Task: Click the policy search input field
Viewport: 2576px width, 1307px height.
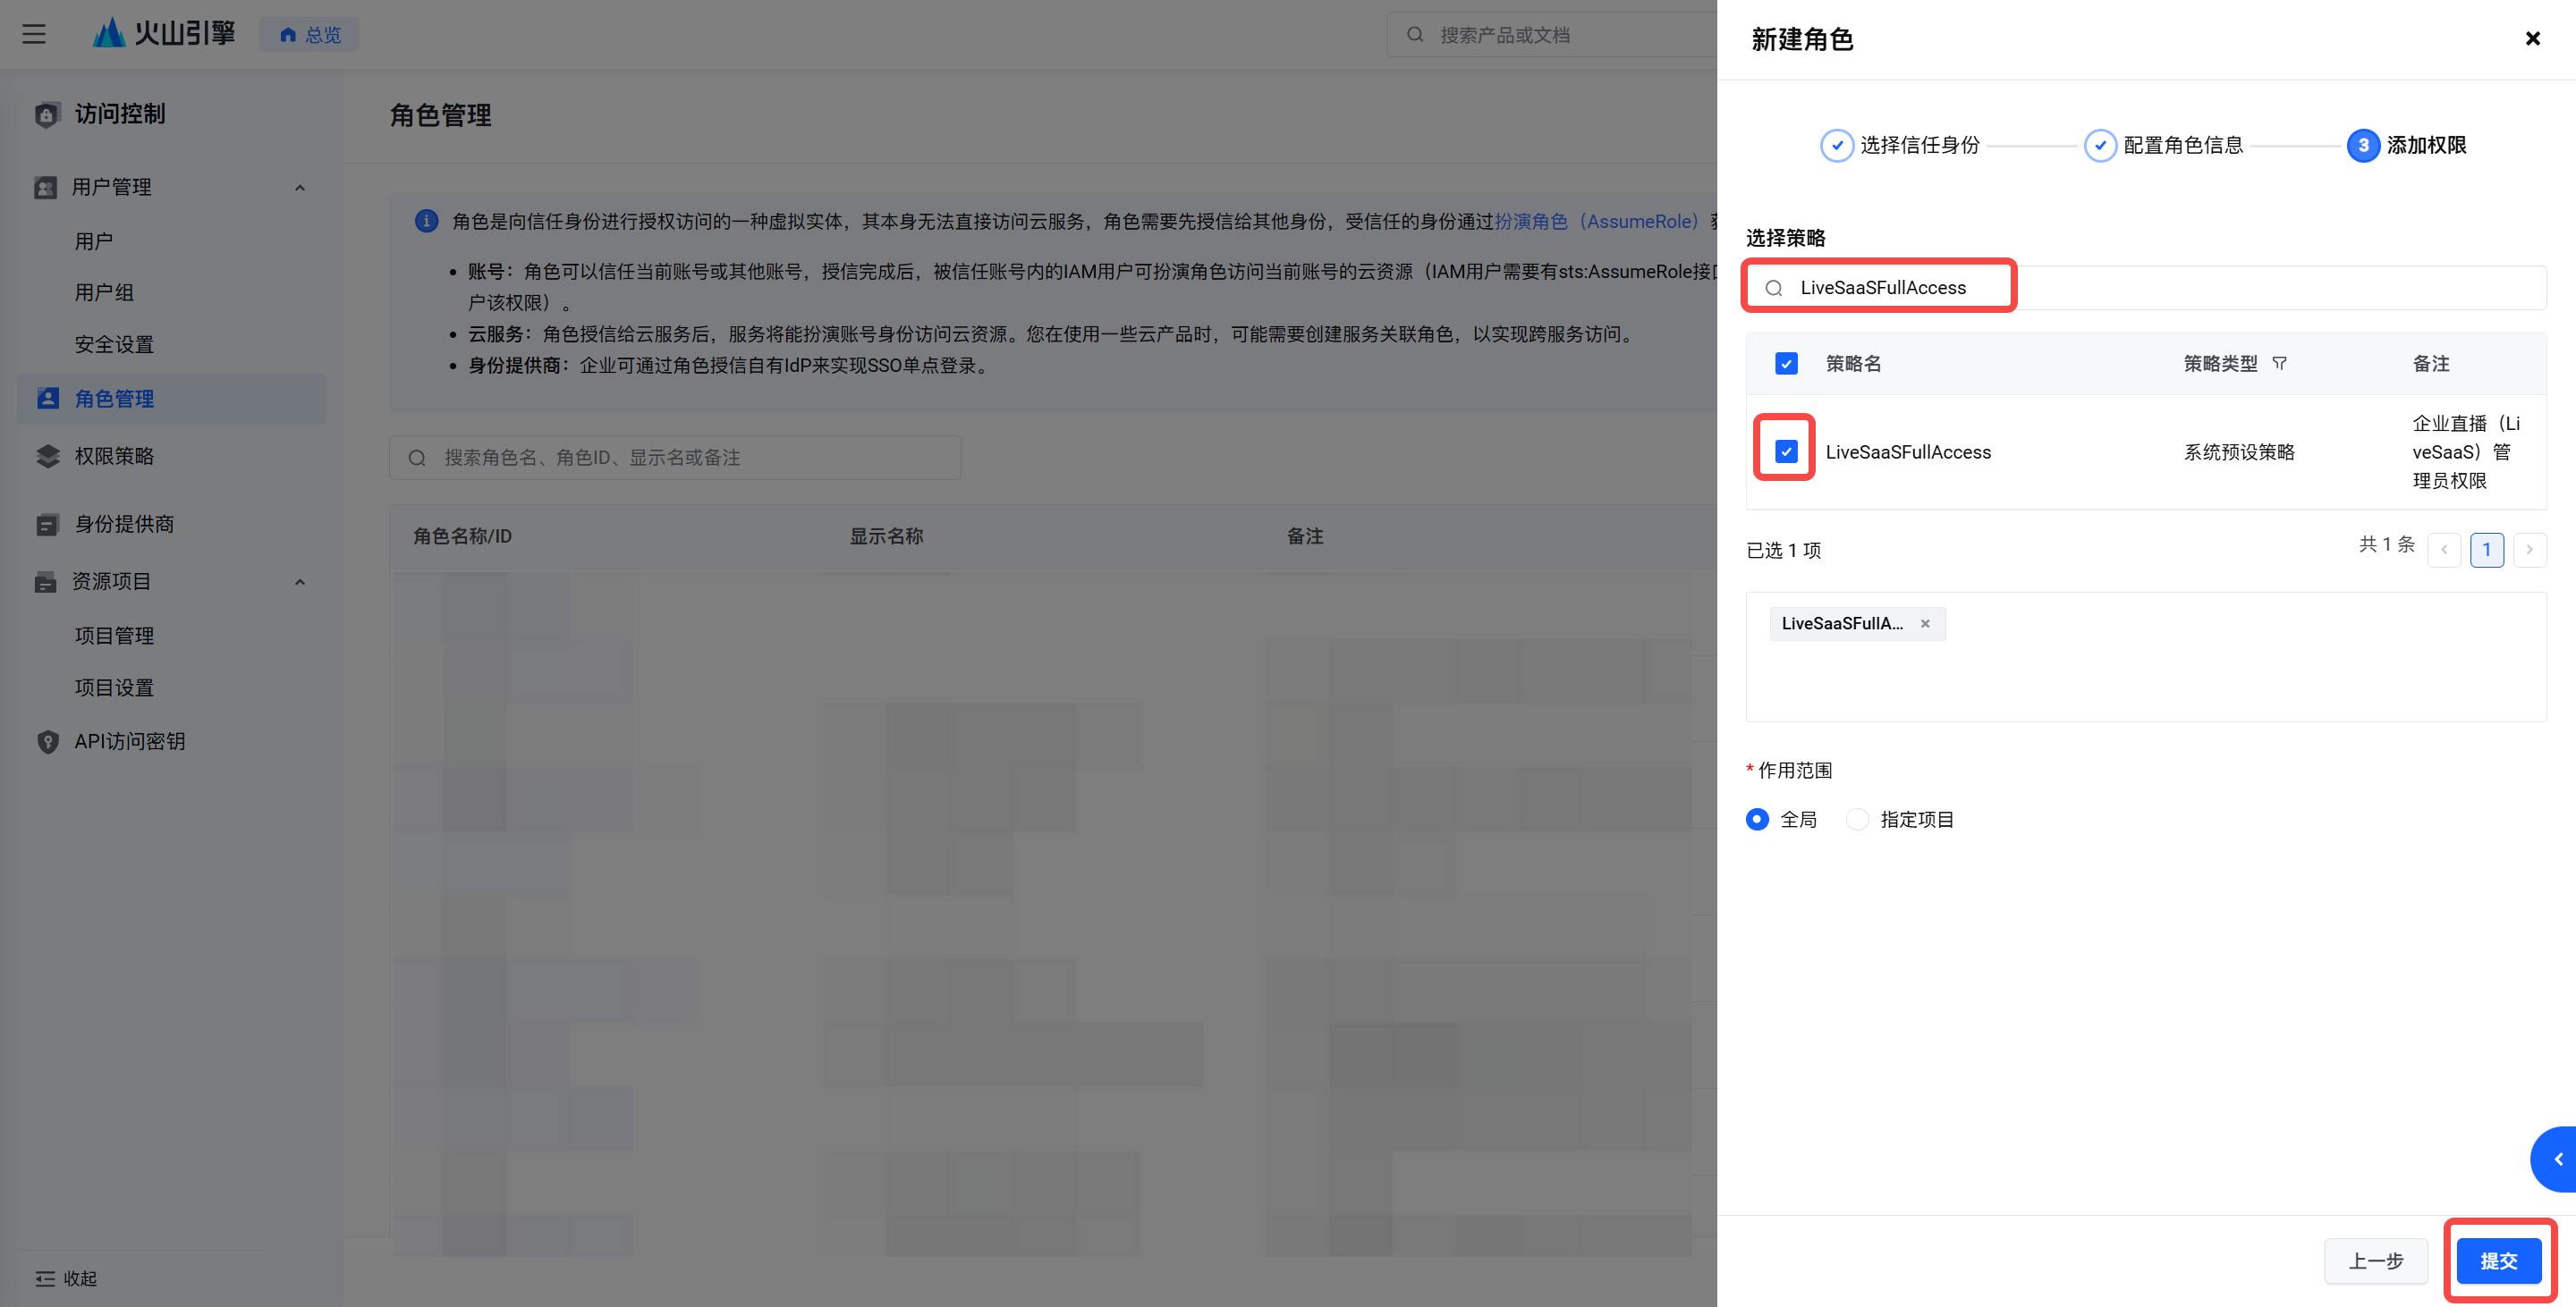Action: pos(2146,288)
